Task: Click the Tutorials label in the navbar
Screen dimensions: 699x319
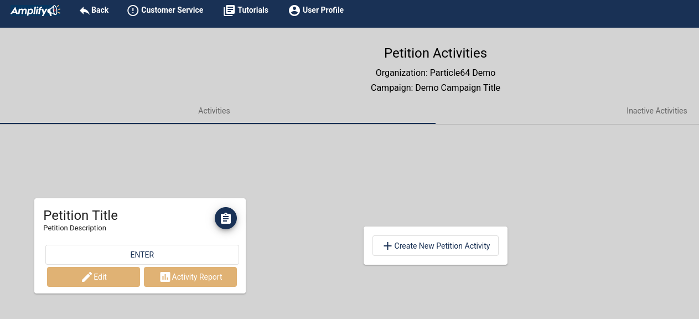Action: 252,10
